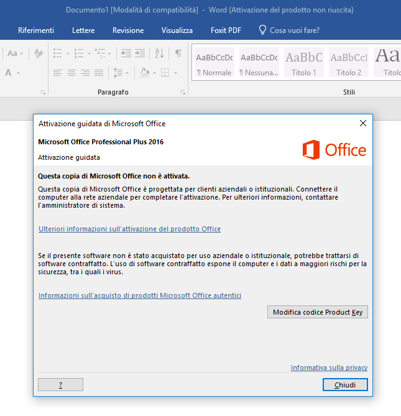Align text right
The width and height of the screenshot is (401, 416).
pos(85,73)
